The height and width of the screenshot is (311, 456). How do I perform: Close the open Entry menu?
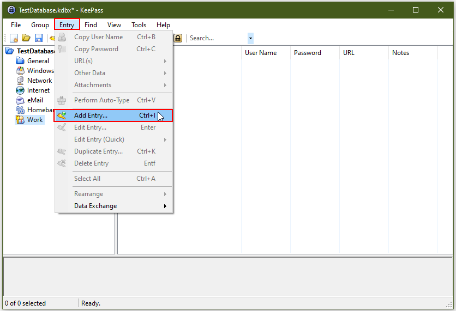tap(67, 25)
